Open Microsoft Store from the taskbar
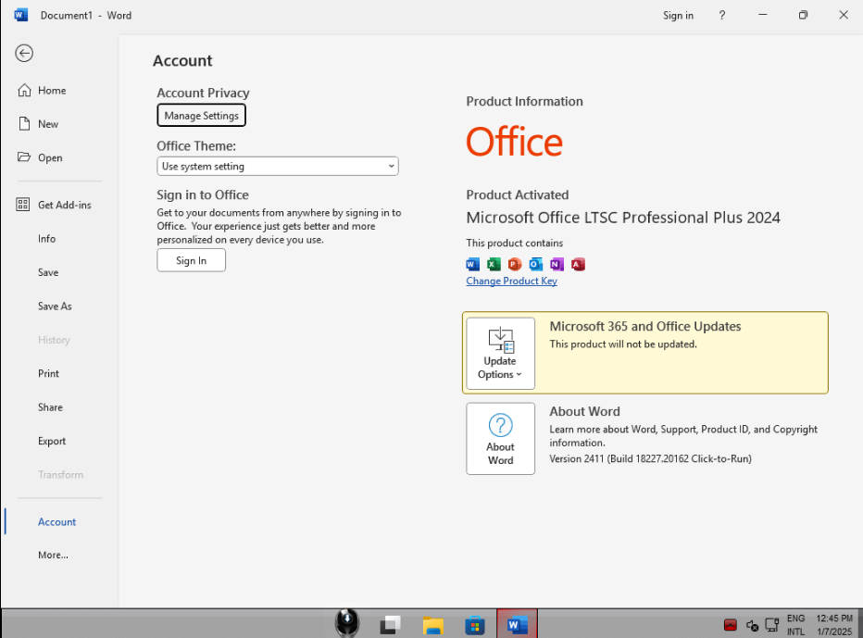 click(x=474, y=625)
